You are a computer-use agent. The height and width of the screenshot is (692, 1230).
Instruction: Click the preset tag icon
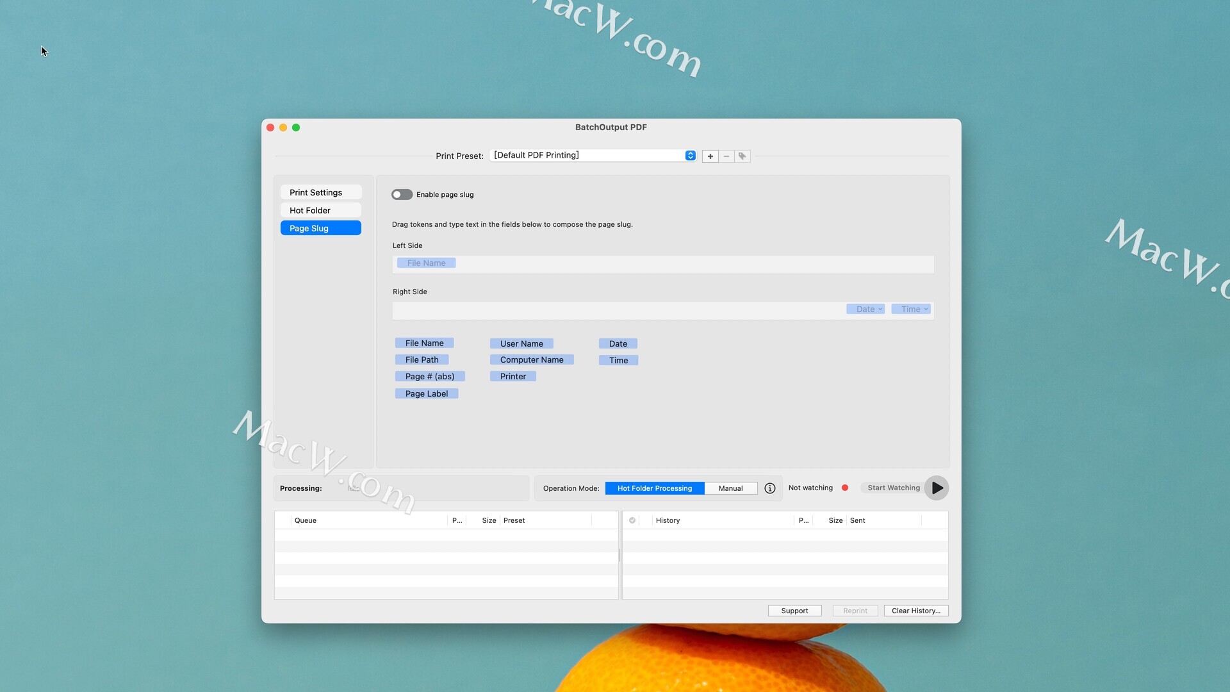pyautogui.click(x=742, y=156)
